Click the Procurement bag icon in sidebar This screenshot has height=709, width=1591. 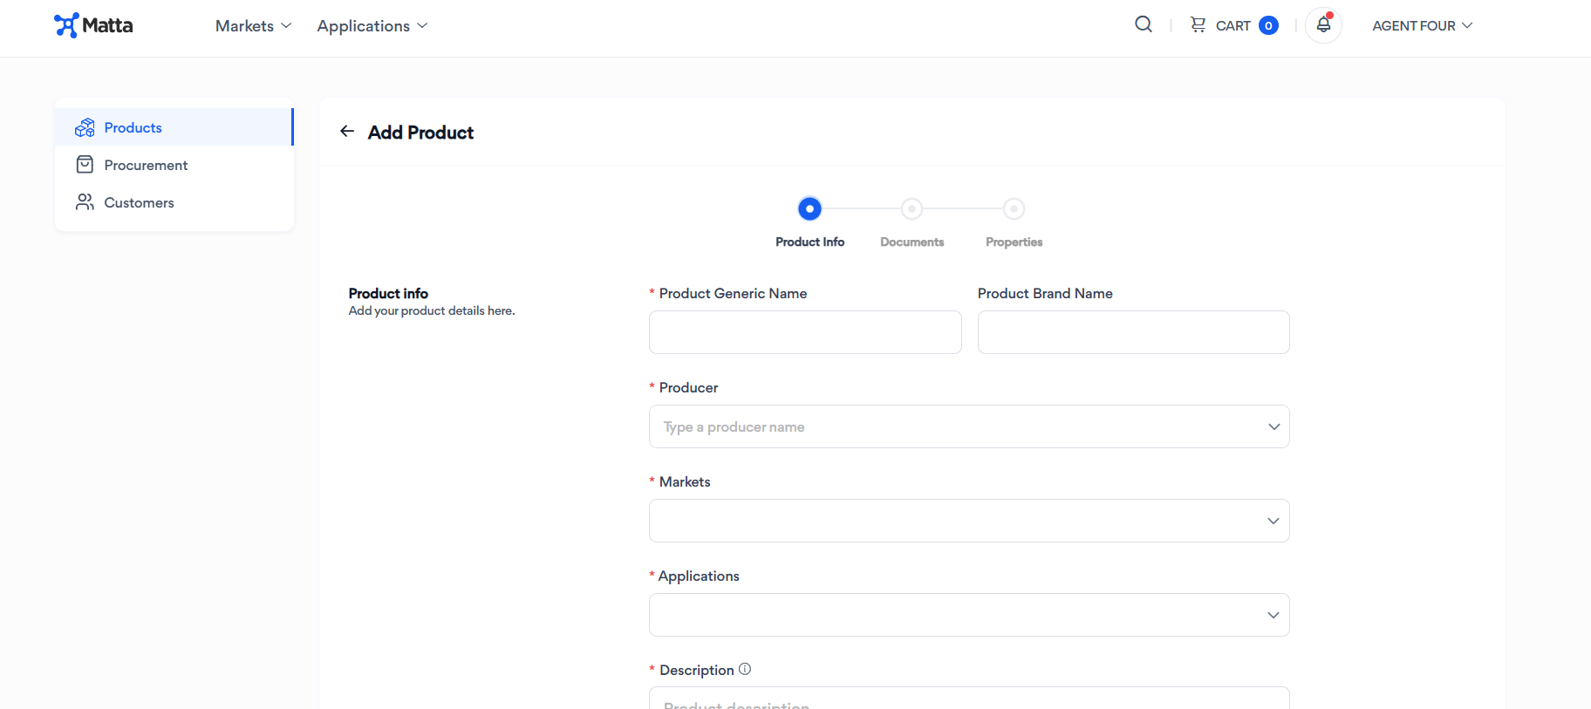coord(85,165)
